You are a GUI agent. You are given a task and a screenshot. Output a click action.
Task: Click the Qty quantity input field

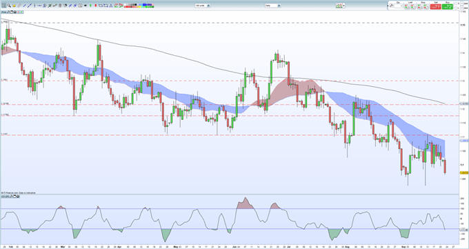398,6
